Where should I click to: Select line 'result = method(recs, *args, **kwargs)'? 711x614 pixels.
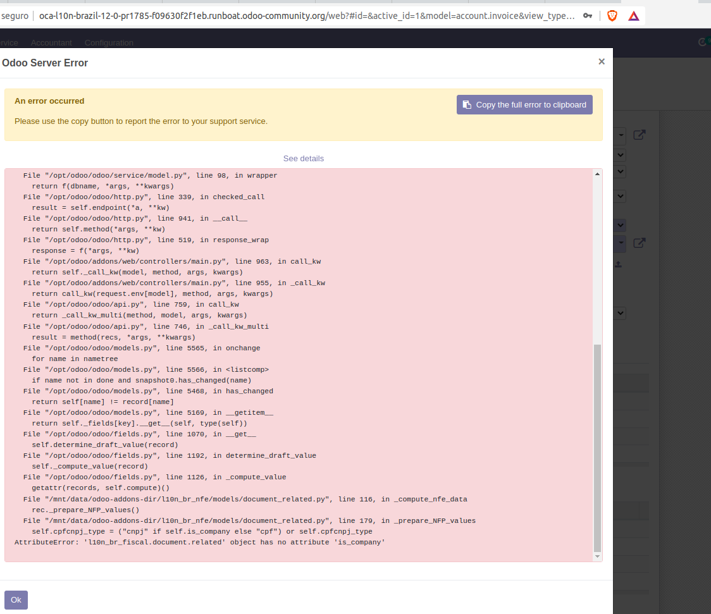pos(113,338)
